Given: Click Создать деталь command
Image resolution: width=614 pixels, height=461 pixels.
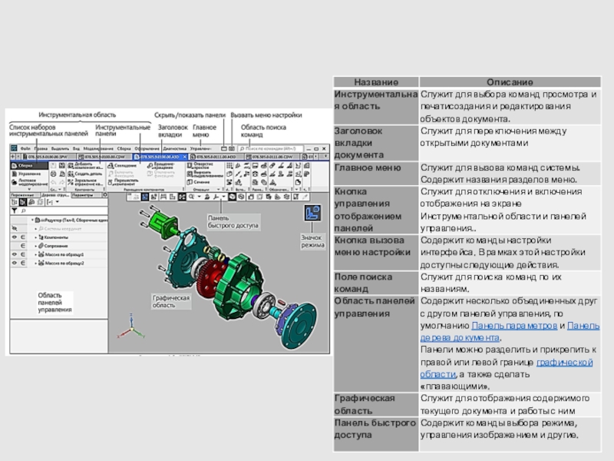Looking at the screenshot, I should tap(85, 174).
